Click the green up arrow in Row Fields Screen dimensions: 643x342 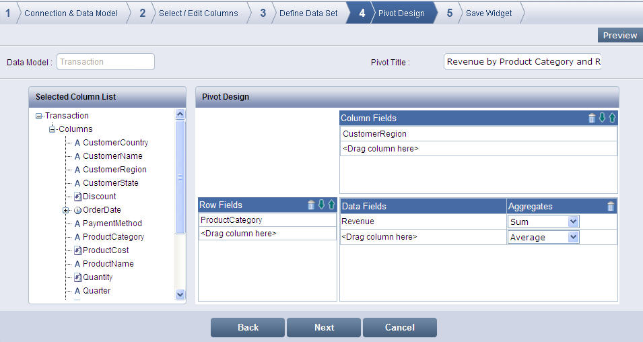click(331, 205)
